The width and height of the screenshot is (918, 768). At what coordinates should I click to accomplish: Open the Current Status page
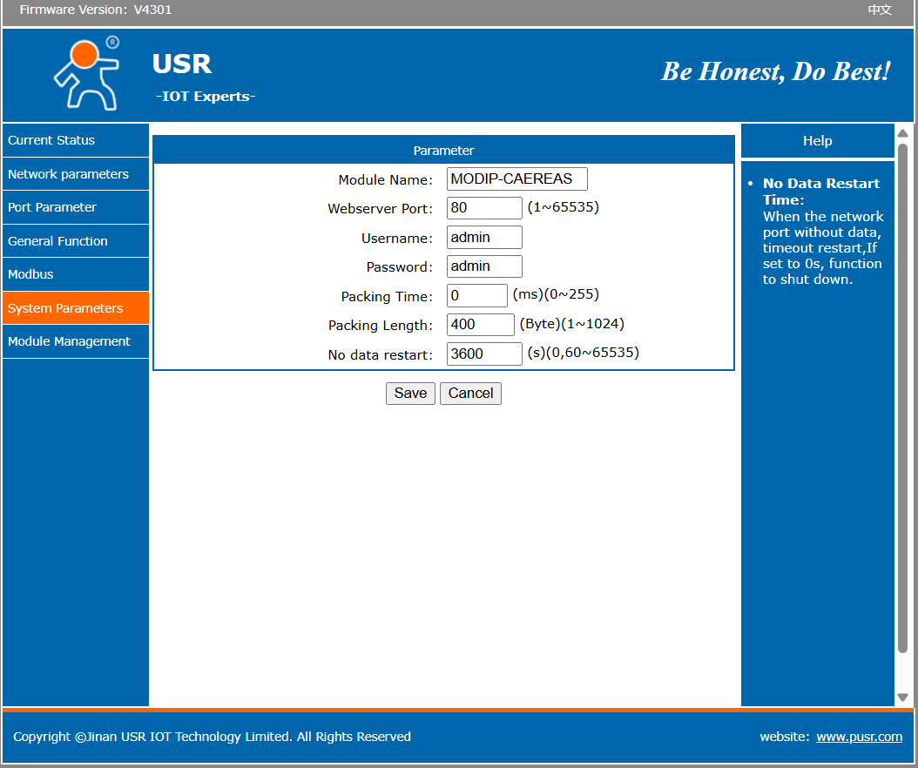pyautogui.click(x=52, y=140)
